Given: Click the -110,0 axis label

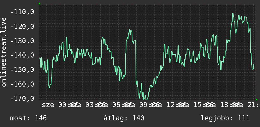Looking at the screenshot, I should coord(22,12).
